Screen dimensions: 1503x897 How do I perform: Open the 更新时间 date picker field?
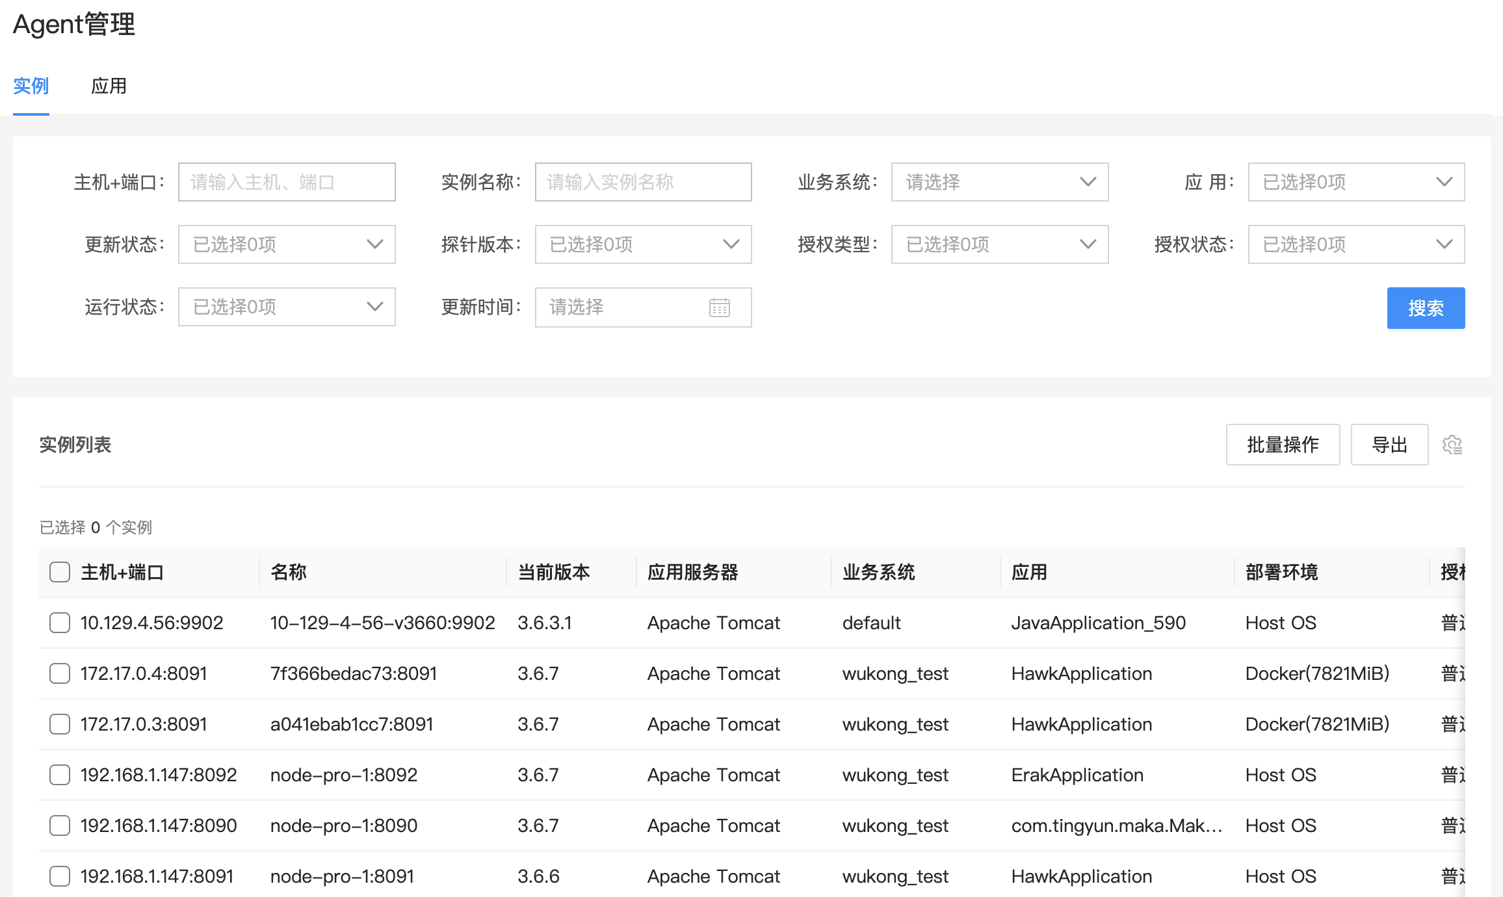(x=643, y=307)
